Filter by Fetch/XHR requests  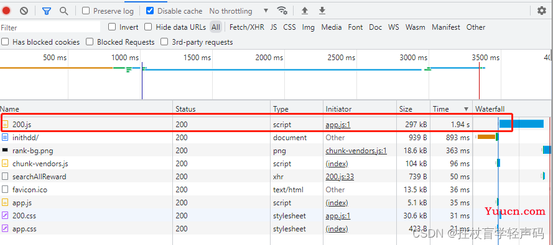click(247, 27)
